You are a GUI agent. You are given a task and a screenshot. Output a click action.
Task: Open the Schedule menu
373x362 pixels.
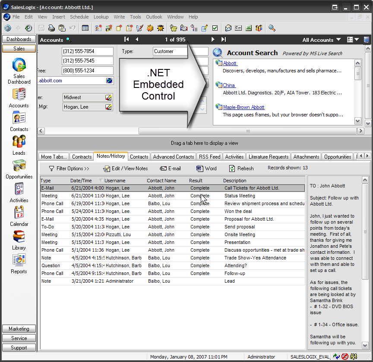click(x=79, y=17)
